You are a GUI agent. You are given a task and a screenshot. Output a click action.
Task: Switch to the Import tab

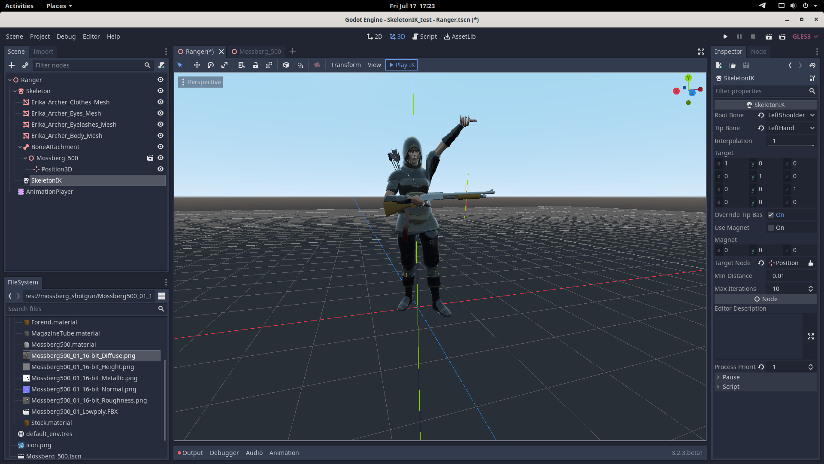(43, 52)
